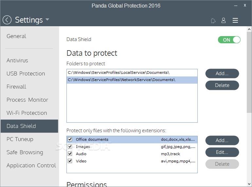Uncheck the Audio extension checkbox
The image size is (252, 187).
[70, 154]
